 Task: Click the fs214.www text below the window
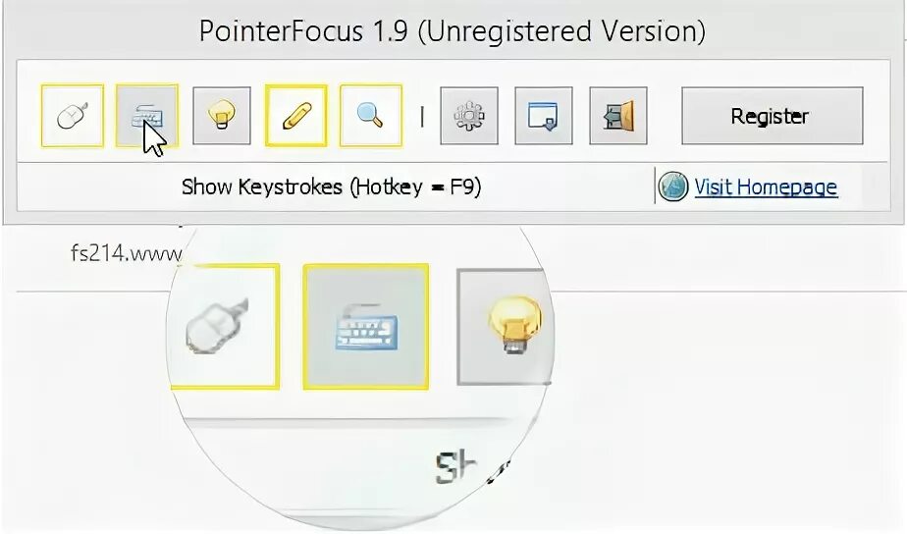point(126,253)
